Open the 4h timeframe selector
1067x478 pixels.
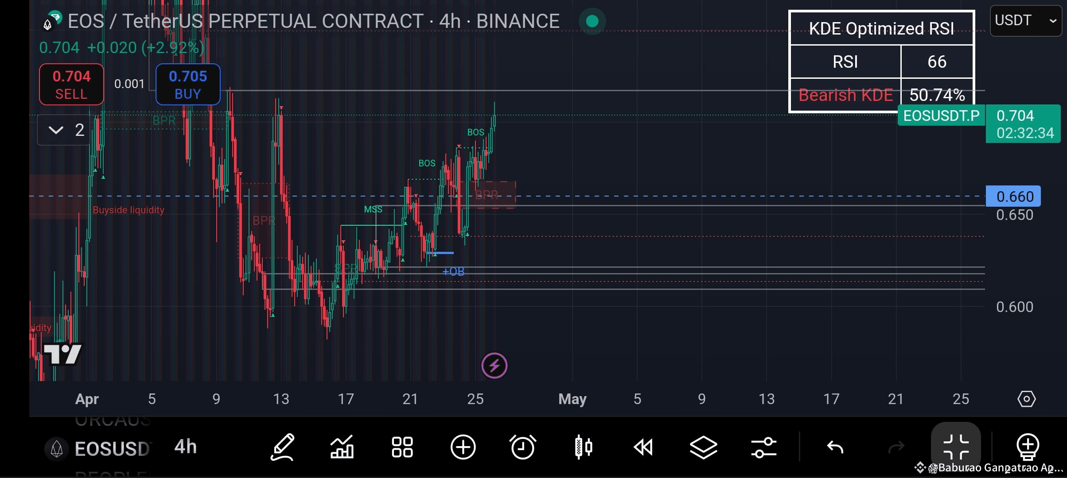click(x=185, y=447)
